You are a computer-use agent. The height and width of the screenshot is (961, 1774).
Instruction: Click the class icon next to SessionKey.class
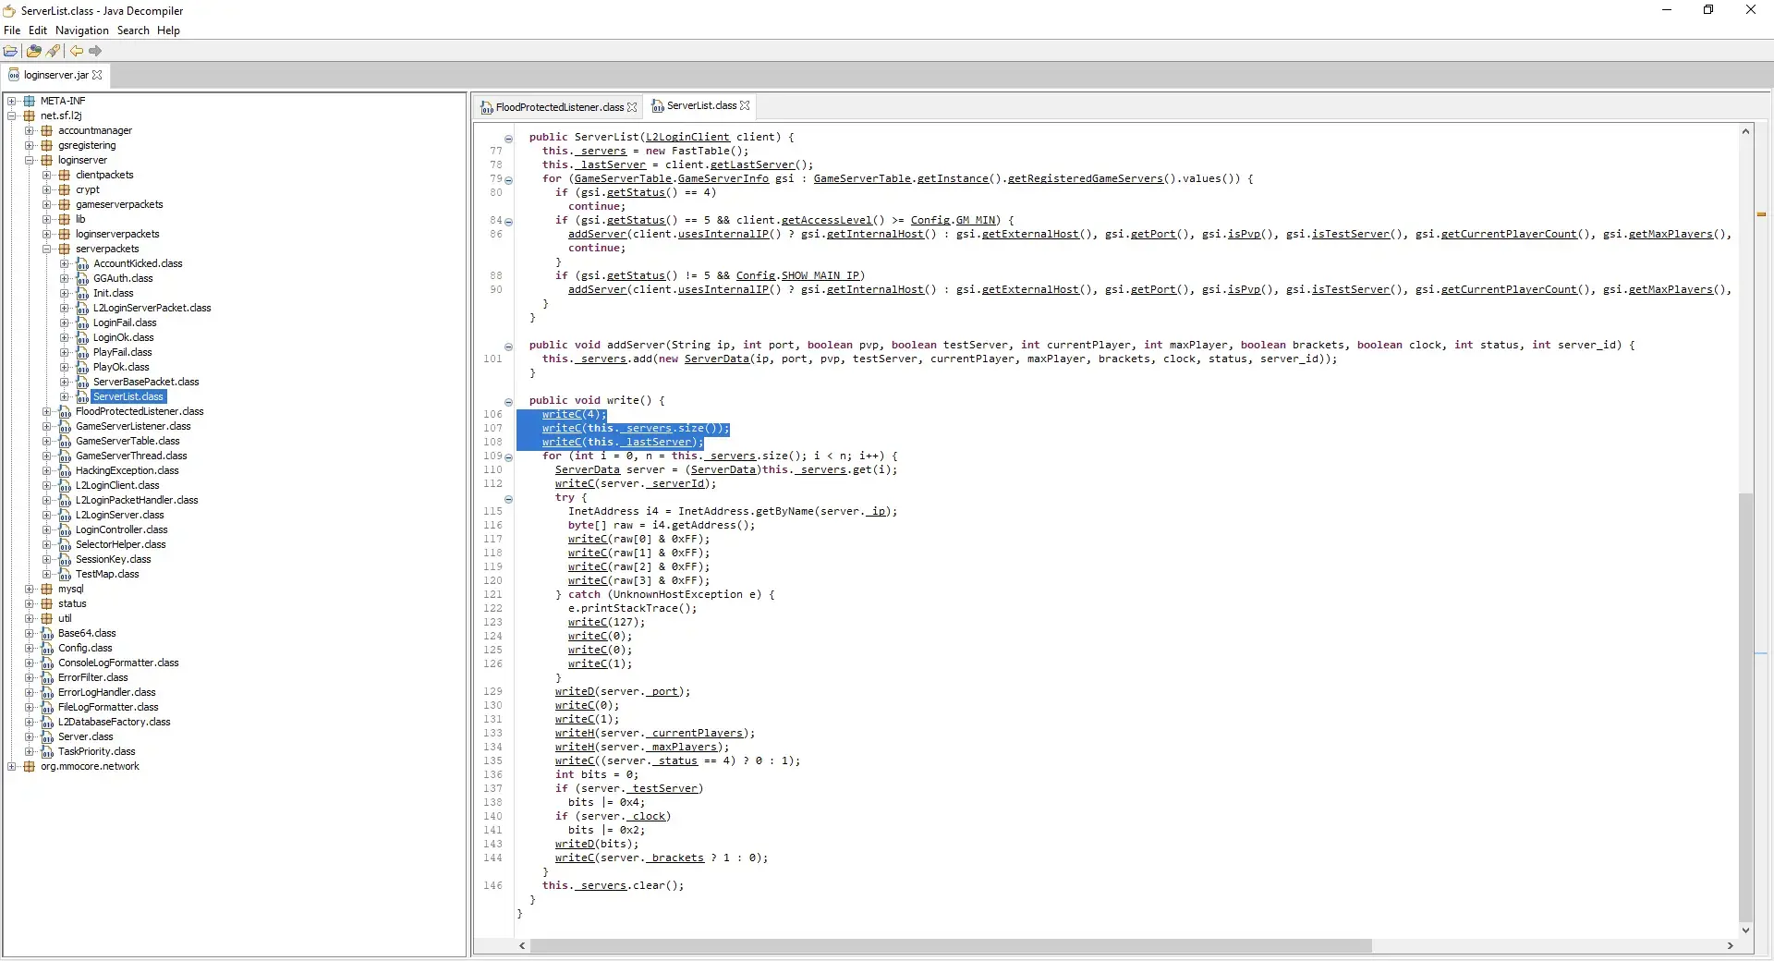[x=65, y=560]
